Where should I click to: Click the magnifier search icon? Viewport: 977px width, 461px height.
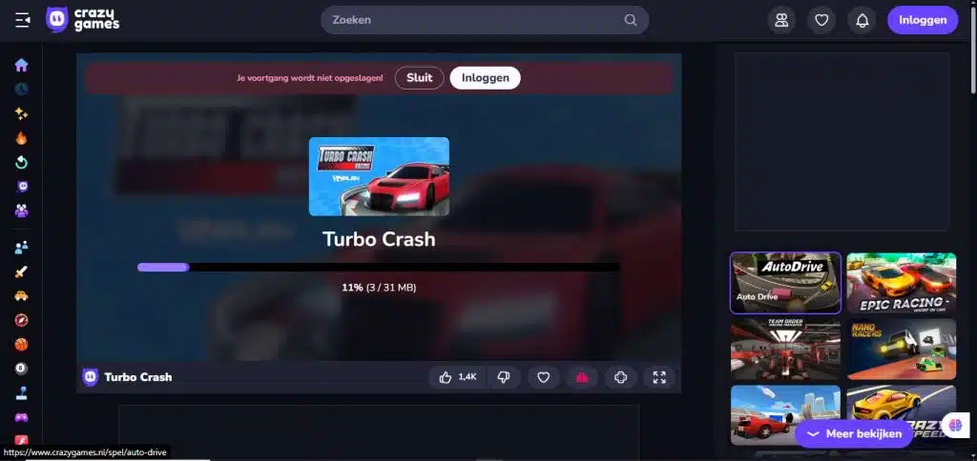[x=631, y=20]
